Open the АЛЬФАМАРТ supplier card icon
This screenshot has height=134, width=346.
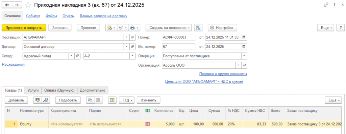(132, 37)
